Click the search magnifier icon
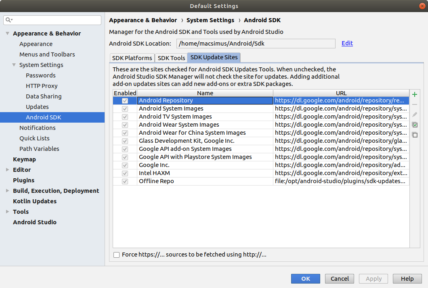Image resolution: width=428 pixels, height=288 pixels. tap(9, 20)
